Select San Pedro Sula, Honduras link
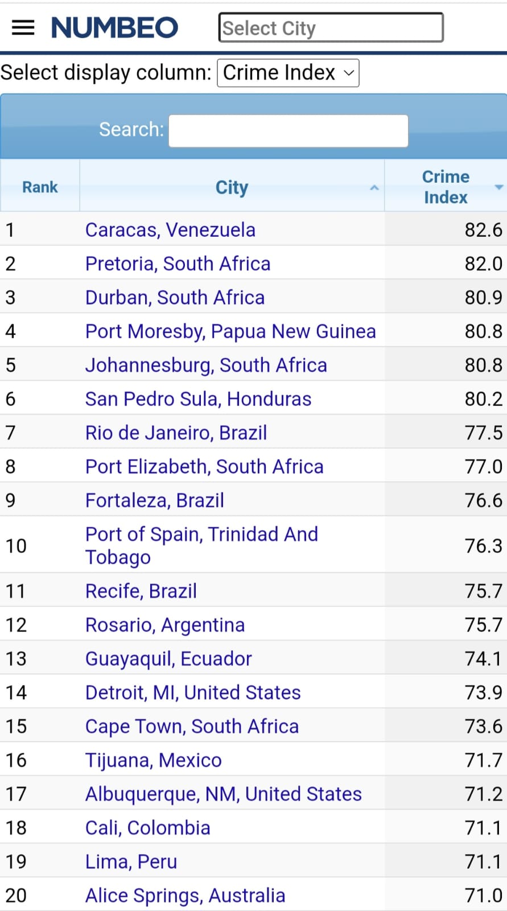Image resolution: width=507 pixels, height=911 pixels. point(198,399)
